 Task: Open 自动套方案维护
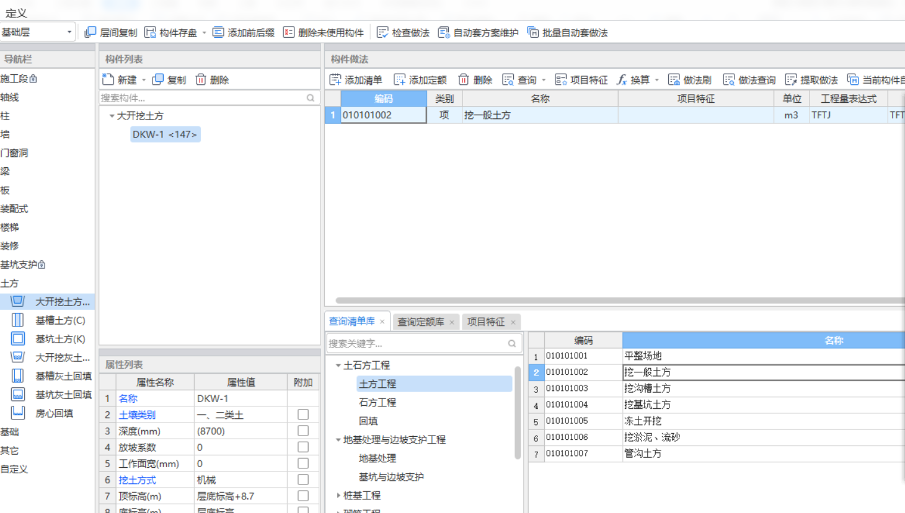[479, 32]
